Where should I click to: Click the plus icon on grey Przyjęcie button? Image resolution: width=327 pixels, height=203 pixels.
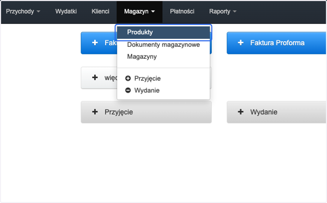(x=95, y=112)
